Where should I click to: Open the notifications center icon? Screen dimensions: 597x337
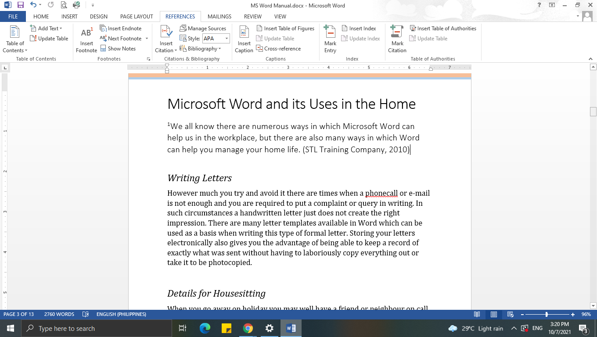coord(583,328)
